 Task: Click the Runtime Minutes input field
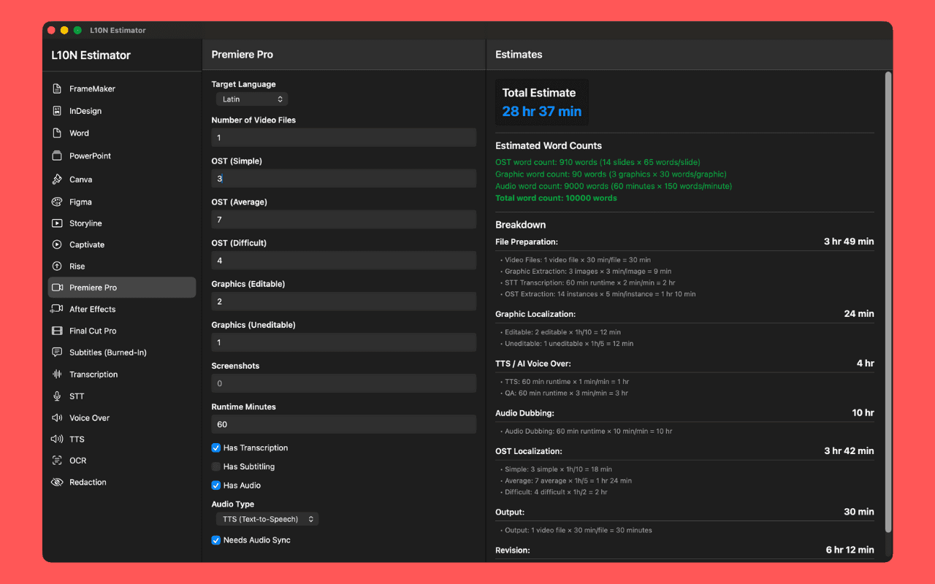[343, 424]
